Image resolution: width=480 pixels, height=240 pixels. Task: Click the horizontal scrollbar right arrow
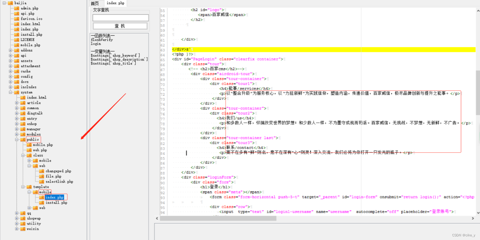[x=473, y=218]
